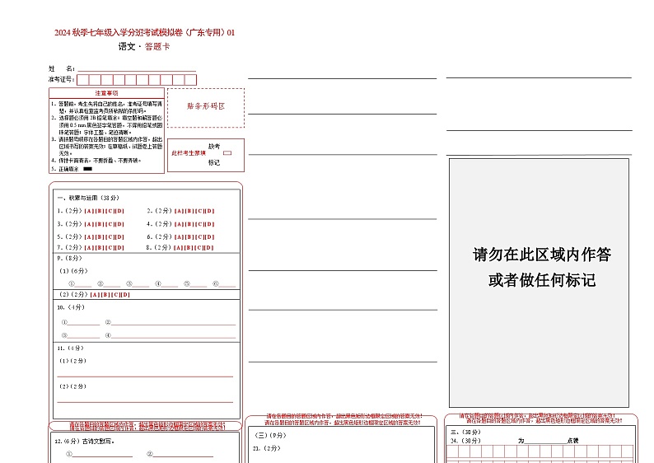654x463 pixels.
Task: Click the '正确填涂' filled sample mark
Action: 87,169
